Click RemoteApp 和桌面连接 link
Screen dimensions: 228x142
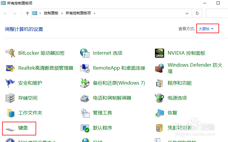click(119, 68)
